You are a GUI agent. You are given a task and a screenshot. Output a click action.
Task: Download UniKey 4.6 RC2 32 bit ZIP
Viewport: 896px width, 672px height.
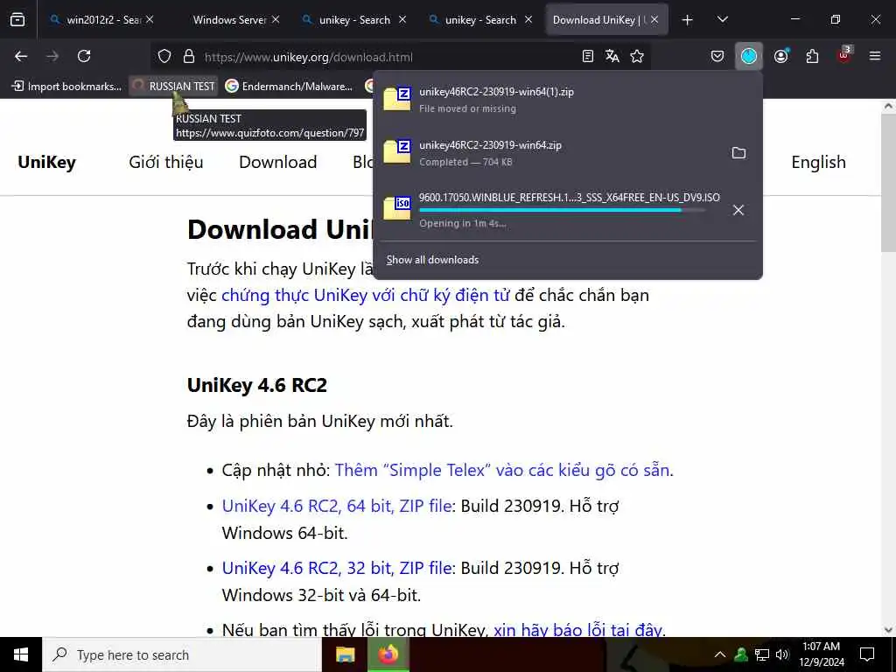(x=337, y=569)
